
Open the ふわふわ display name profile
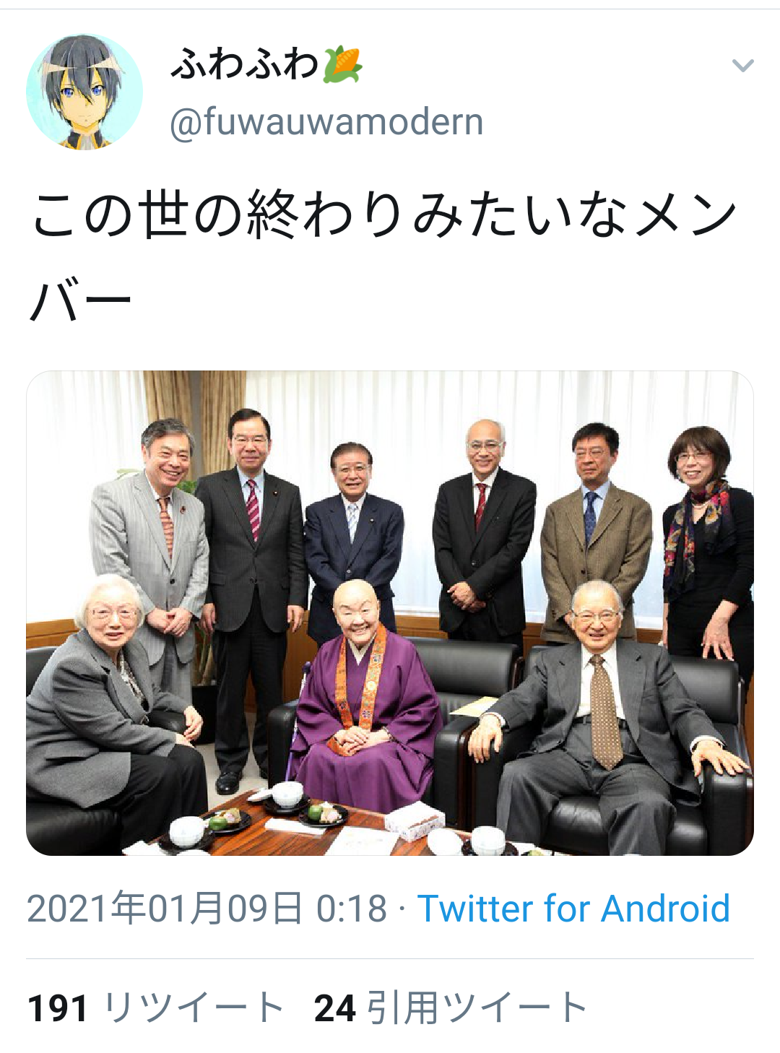(x=245, y=64)
